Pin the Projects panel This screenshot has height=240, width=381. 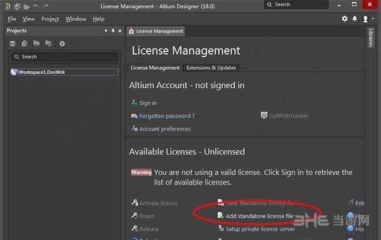pos(113,31)
